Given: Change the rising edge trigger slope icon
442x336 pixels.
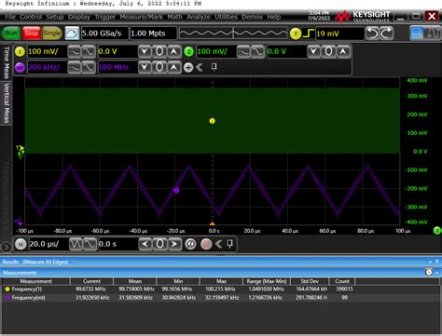Looking at the screenshot, I should point(308,34).
